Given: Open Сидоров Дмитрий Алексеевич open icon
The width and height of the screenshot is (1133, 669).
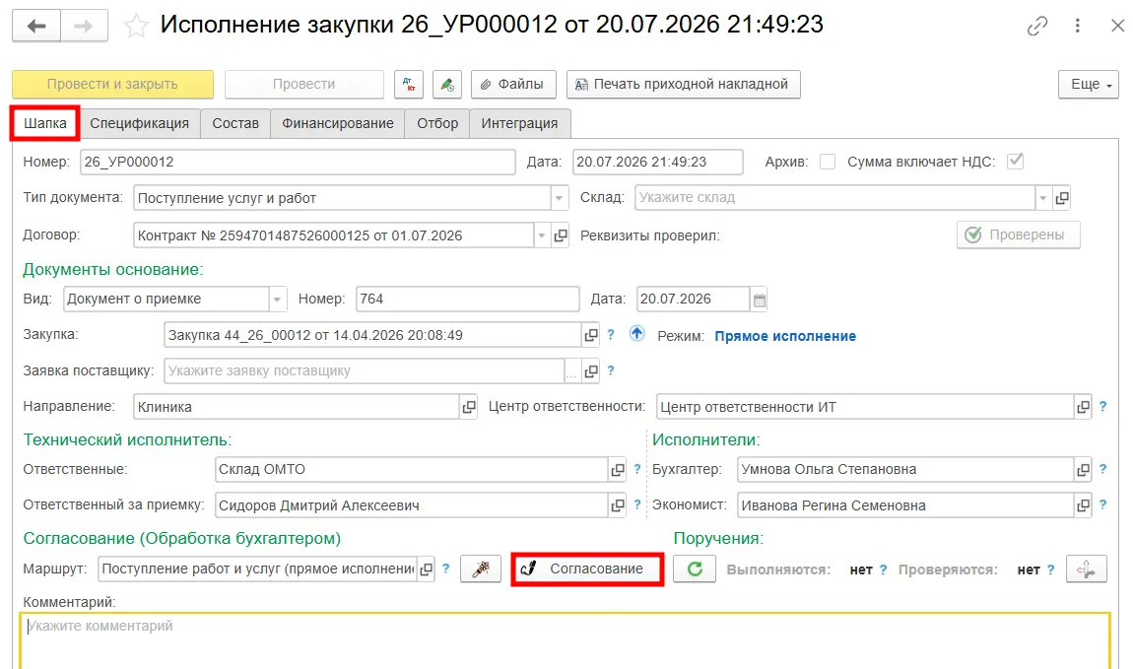Looking at the screenshot, I should (617, 505).
